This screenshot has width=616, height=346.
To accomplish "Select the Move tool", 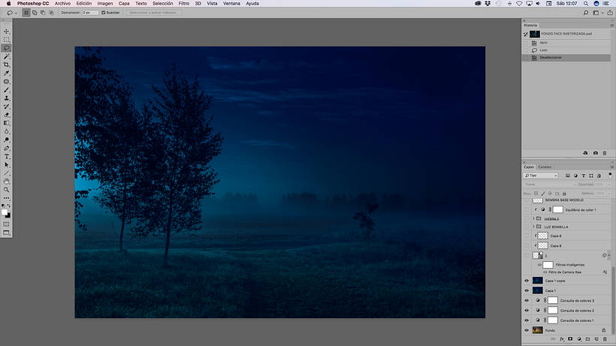I will (7, 32).
